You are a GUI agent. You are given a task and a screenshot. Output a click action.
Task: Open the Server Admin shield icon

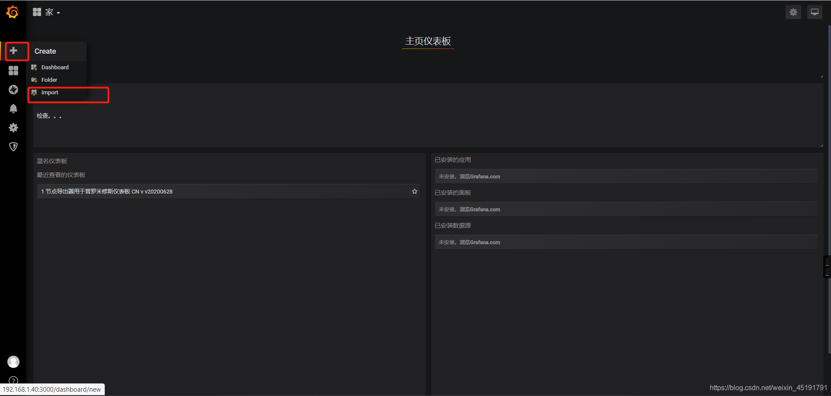tap(13, 147)
